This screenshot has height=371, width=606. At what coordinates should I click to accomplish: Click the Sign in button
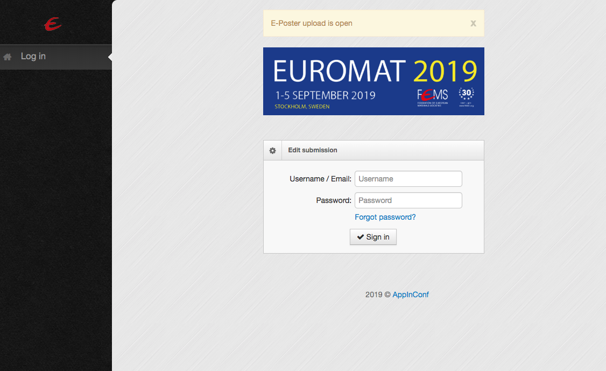373,237
